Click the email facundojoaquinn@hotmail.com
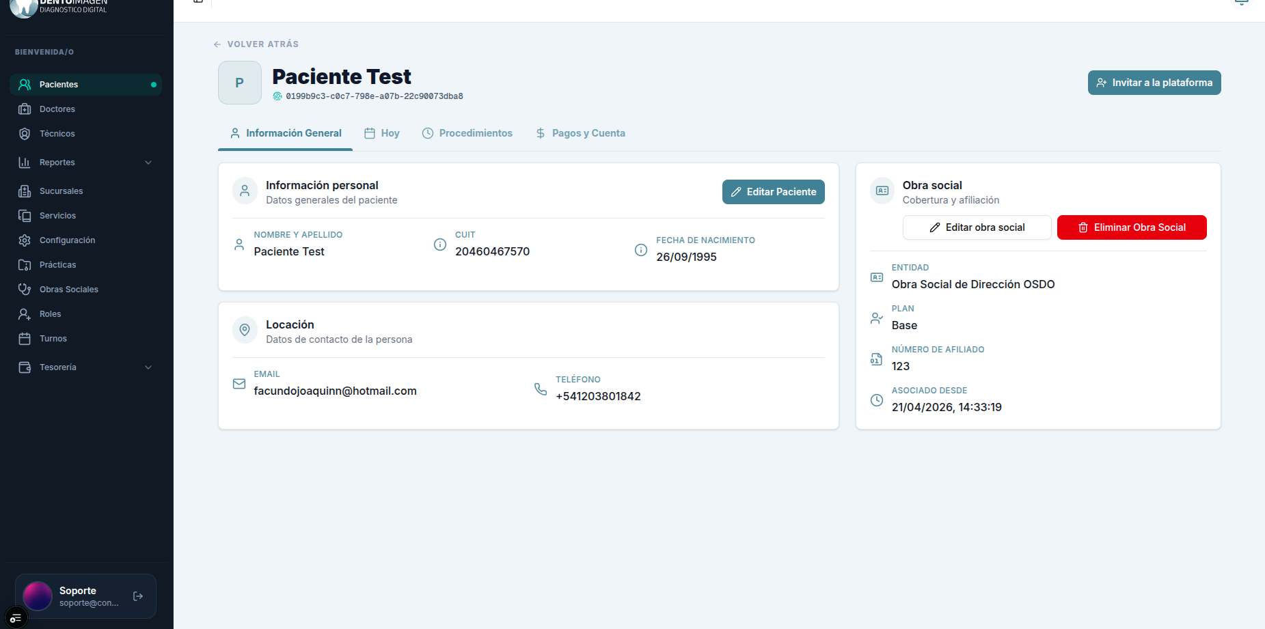 click(x=335, y=391)
